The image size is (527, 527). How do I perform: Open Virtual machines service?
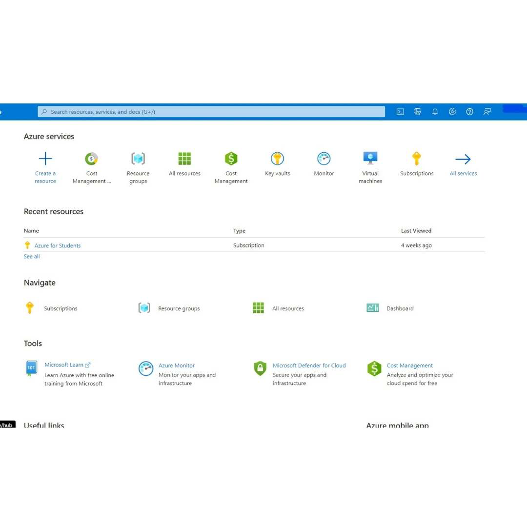click(370, 158)
